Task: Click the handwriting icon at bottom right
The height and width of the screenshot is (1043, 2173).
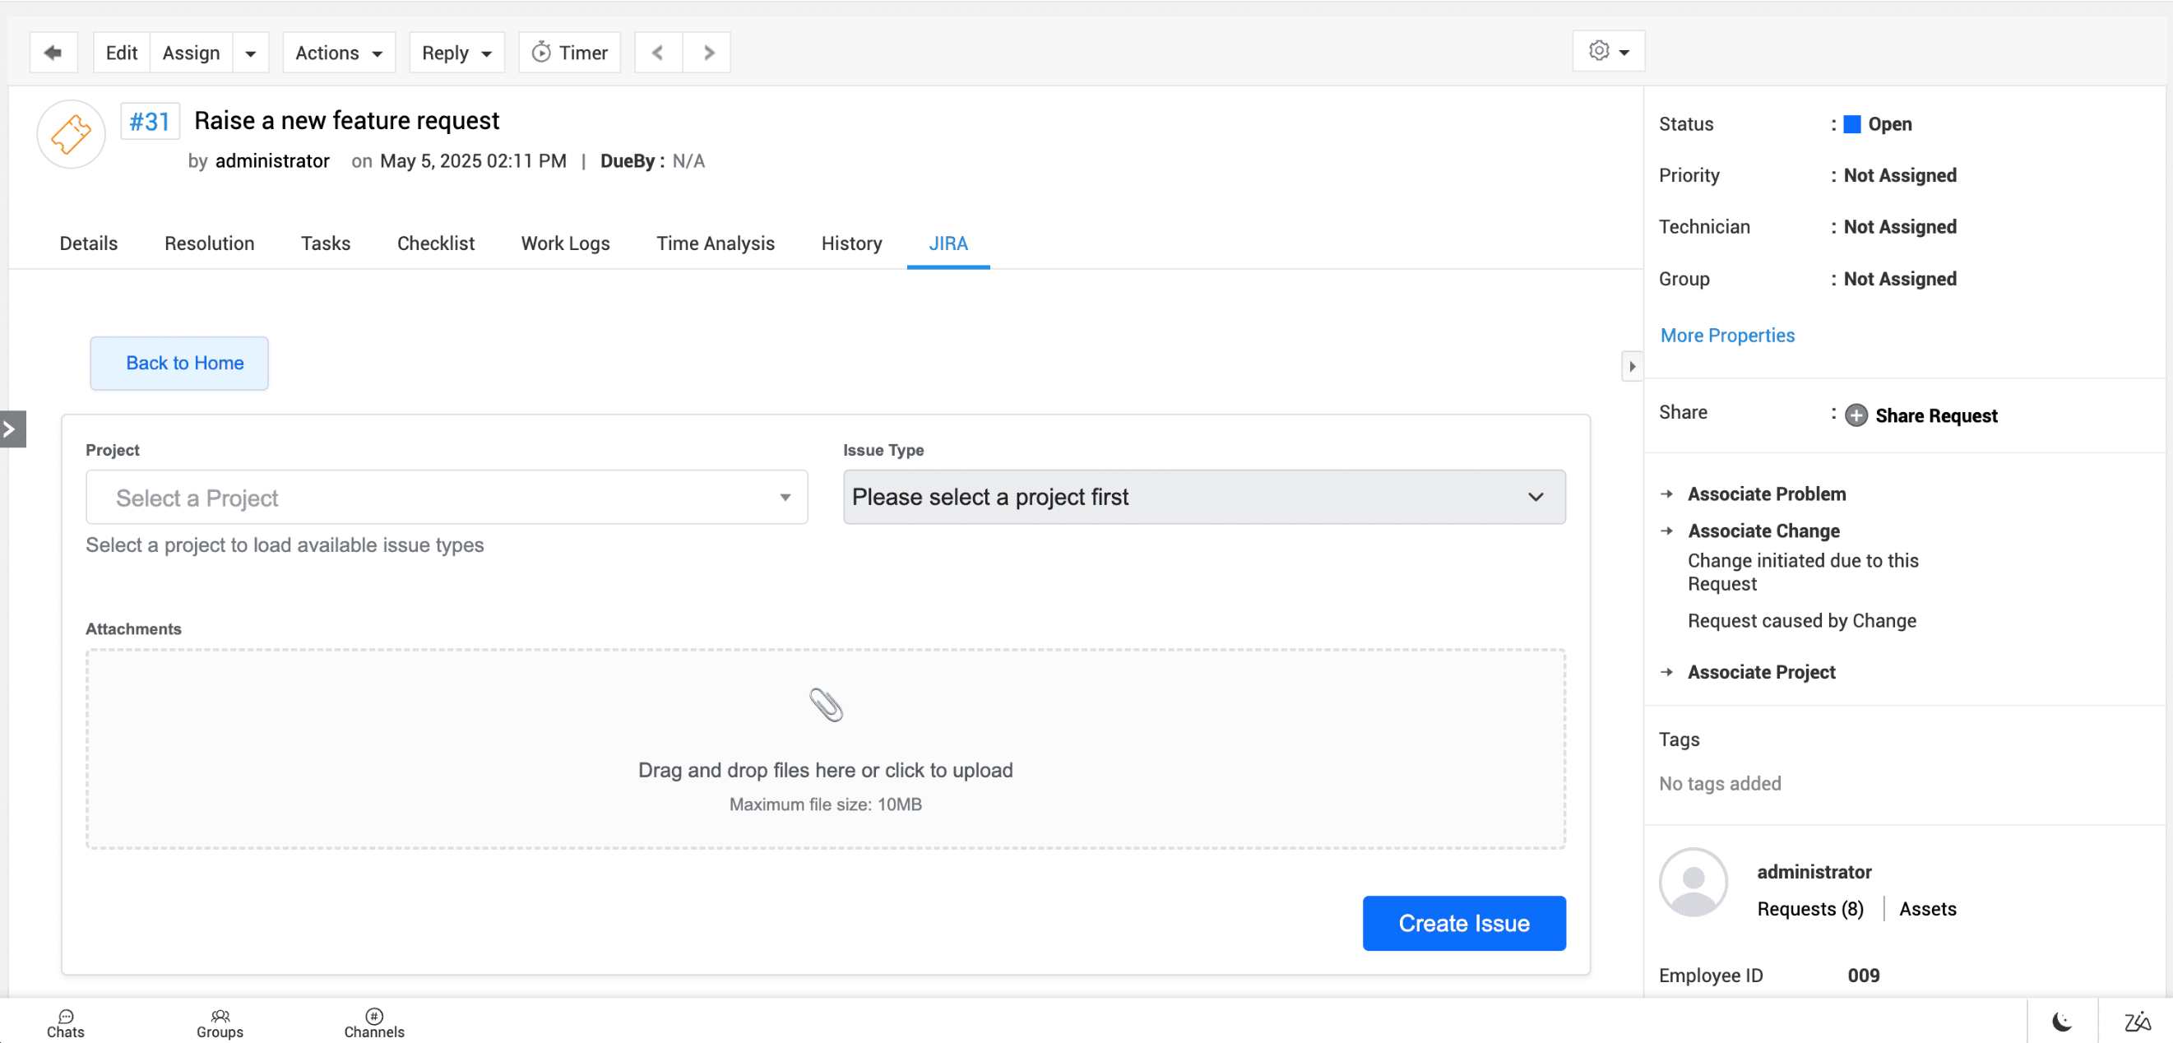Action: 2136,1022
